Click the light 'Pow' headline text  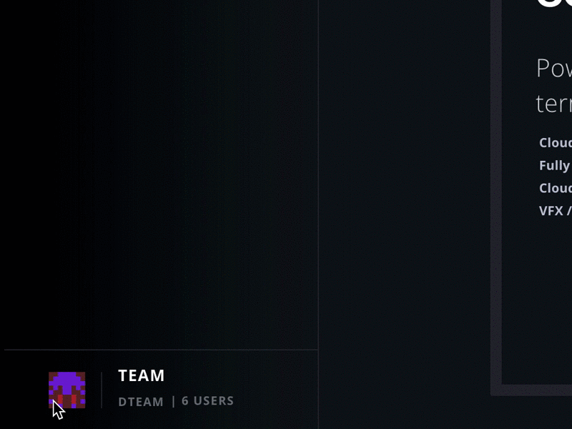click(x=553, y=68)
